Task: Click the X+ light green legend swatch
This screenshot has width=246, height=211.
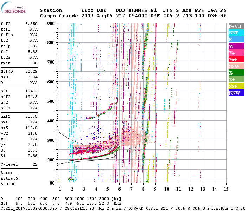Action: pyautogui.click(x=236, y=80)
